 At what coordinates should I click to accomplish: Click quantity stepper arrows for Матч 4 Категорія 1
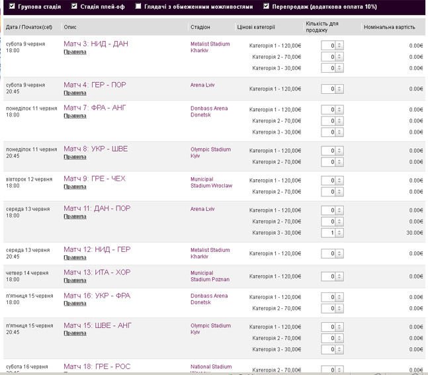point(339,89)
